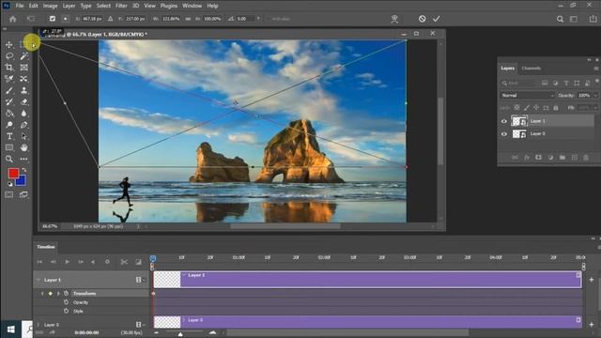Image resolution: width=601 pixels, height=338 pixels.
Task: Open the File menu
Action: [20, 6]
